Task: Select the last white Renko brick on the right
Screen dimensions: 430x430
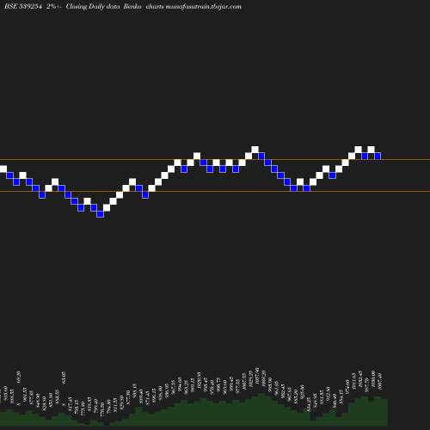Action: click(371, 150)
